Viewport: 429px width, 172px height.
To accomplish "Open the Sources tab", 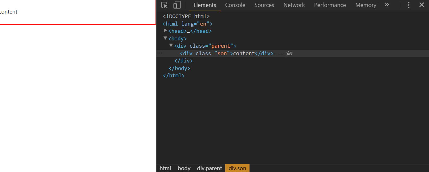I will tap(264, 5).
